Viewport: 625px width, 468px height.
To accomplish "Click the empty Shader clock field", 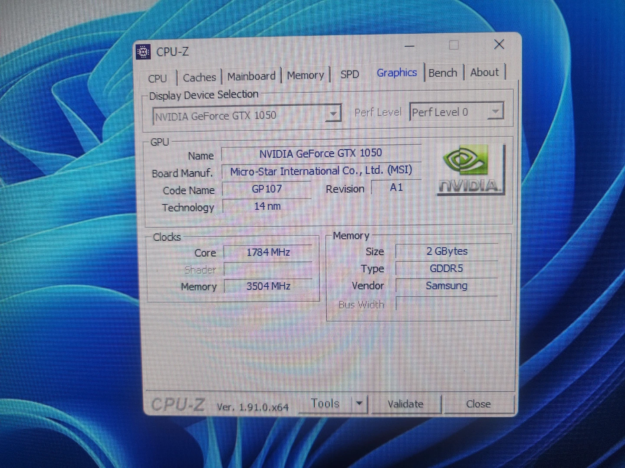I will tap(268, 270).
